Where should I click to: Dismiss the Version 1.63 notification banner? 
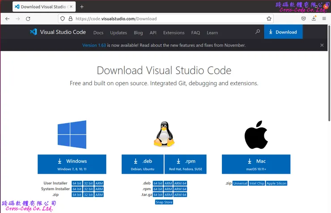click(322, 45)
